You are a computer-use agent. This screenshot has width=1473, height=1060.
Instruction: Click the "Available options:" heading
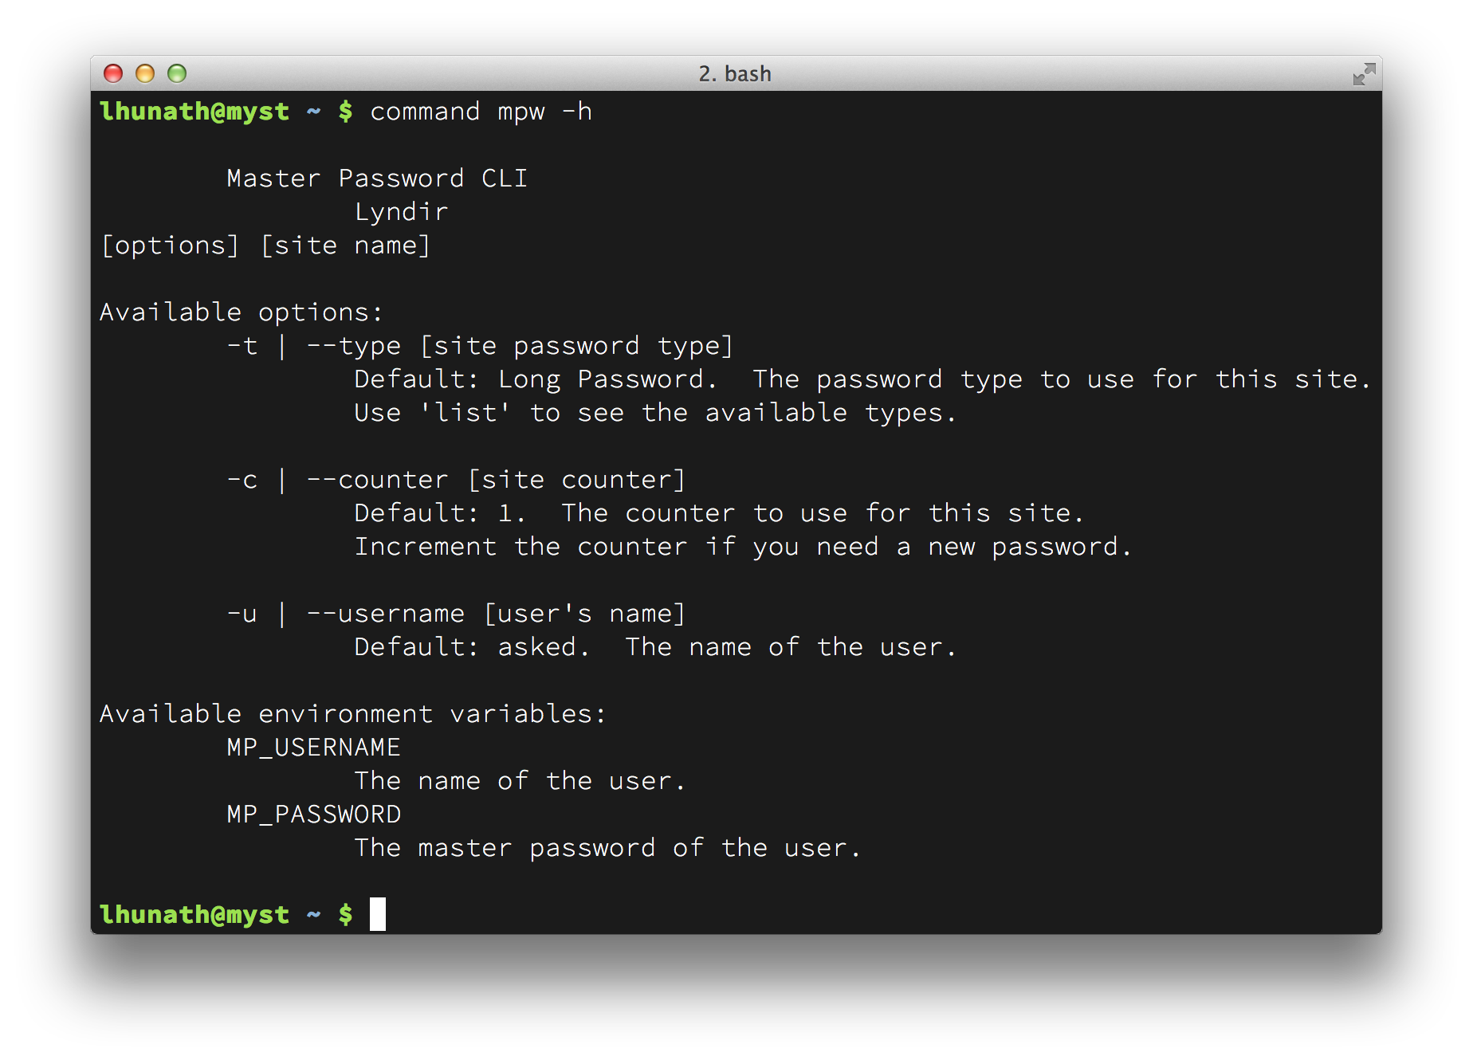click(x=241, y=312)
